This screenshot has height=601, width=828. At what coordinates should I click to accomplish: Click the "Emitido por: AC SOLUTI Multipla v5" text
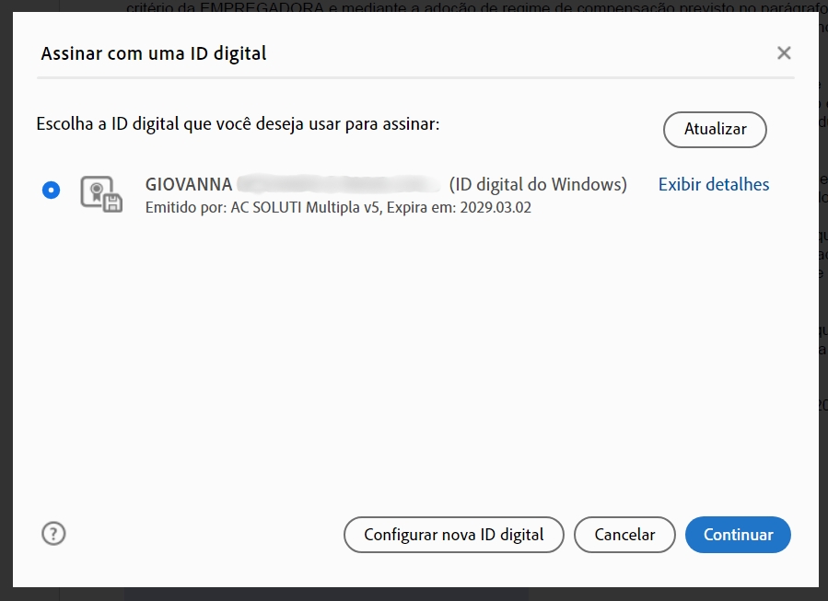tap(262, 208)
